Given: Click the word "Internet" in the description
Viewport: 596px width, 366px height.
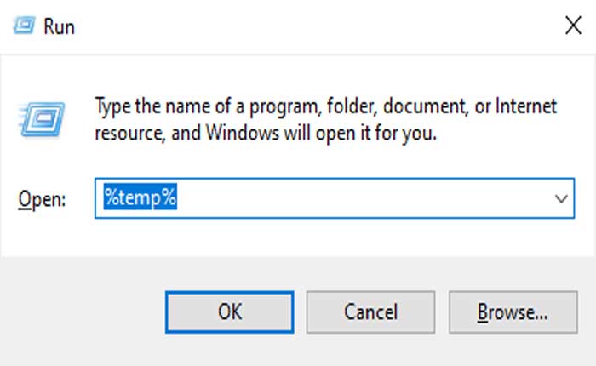Looking at the screenshot, I should (x=528, y=107).
